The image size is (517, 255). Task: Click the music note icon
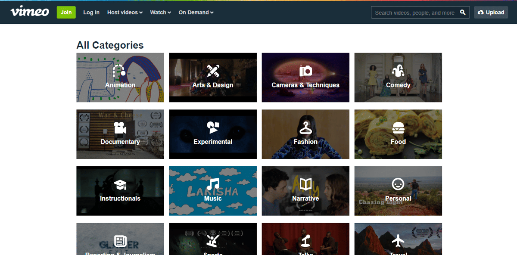click(213, 184)
